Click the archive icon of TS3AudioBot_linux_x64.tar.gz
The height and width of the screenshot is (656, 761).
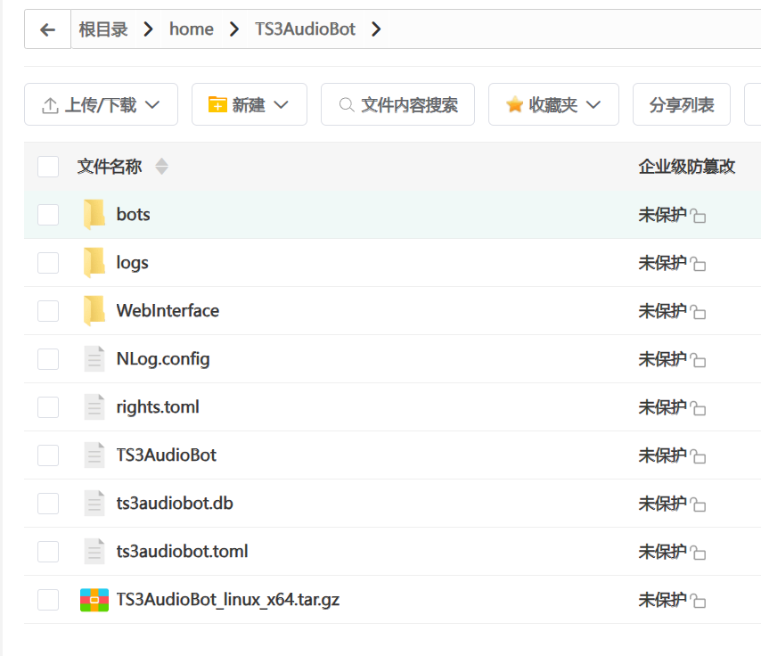94,600
